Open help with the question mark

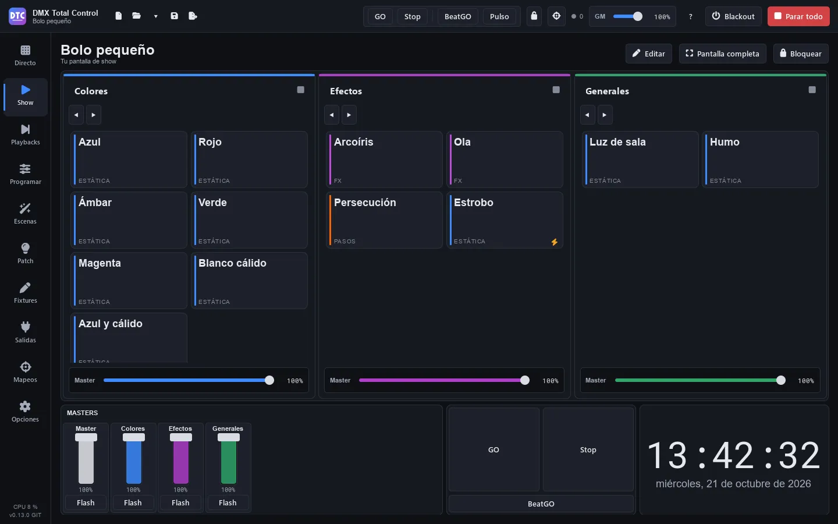(691, 16)
